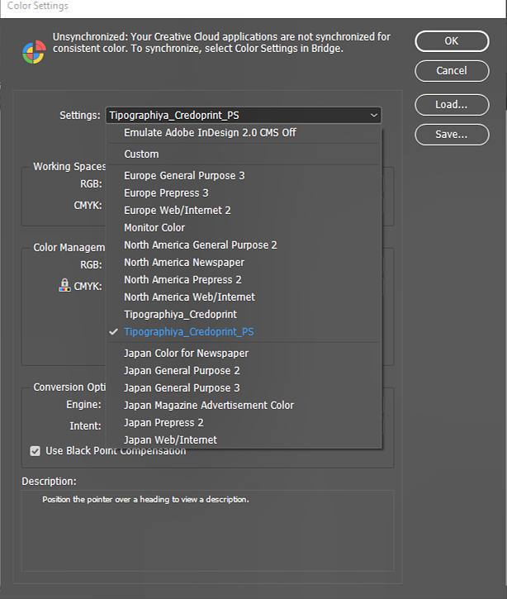Choose North America Newspaper preset
Screen dimensions: 507x599
coord(244,263)
